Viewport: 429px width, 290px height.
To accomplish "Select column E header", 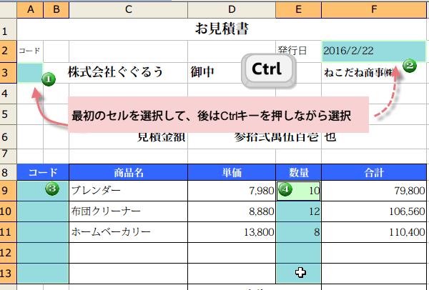I will tap(298, 9).
